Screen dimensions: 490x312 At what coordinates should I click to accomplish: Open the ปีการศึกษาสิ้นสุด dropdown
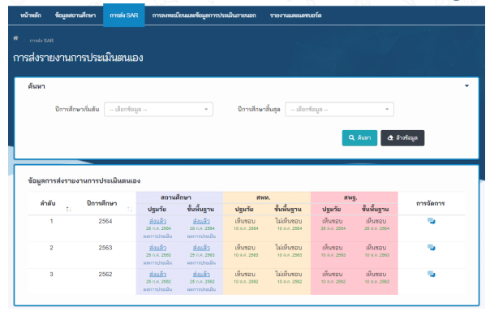(x=339, y=110)
